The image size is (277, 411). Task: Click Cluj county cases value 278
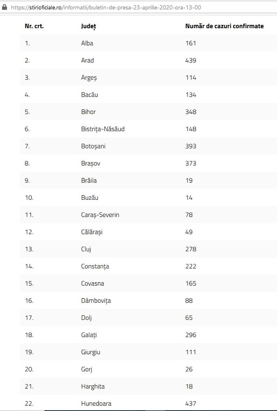191,249
